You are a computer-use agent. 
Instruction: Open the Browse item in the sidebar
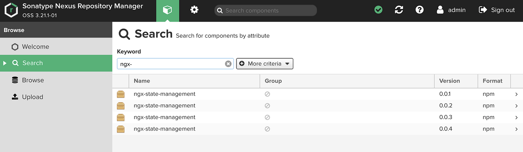pos(33,80)
